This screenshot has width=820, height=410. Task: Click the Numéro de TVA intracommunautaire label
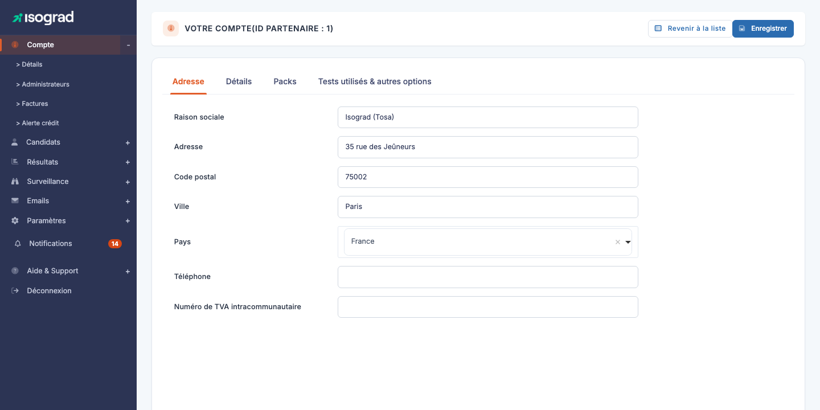click(237, 307)
